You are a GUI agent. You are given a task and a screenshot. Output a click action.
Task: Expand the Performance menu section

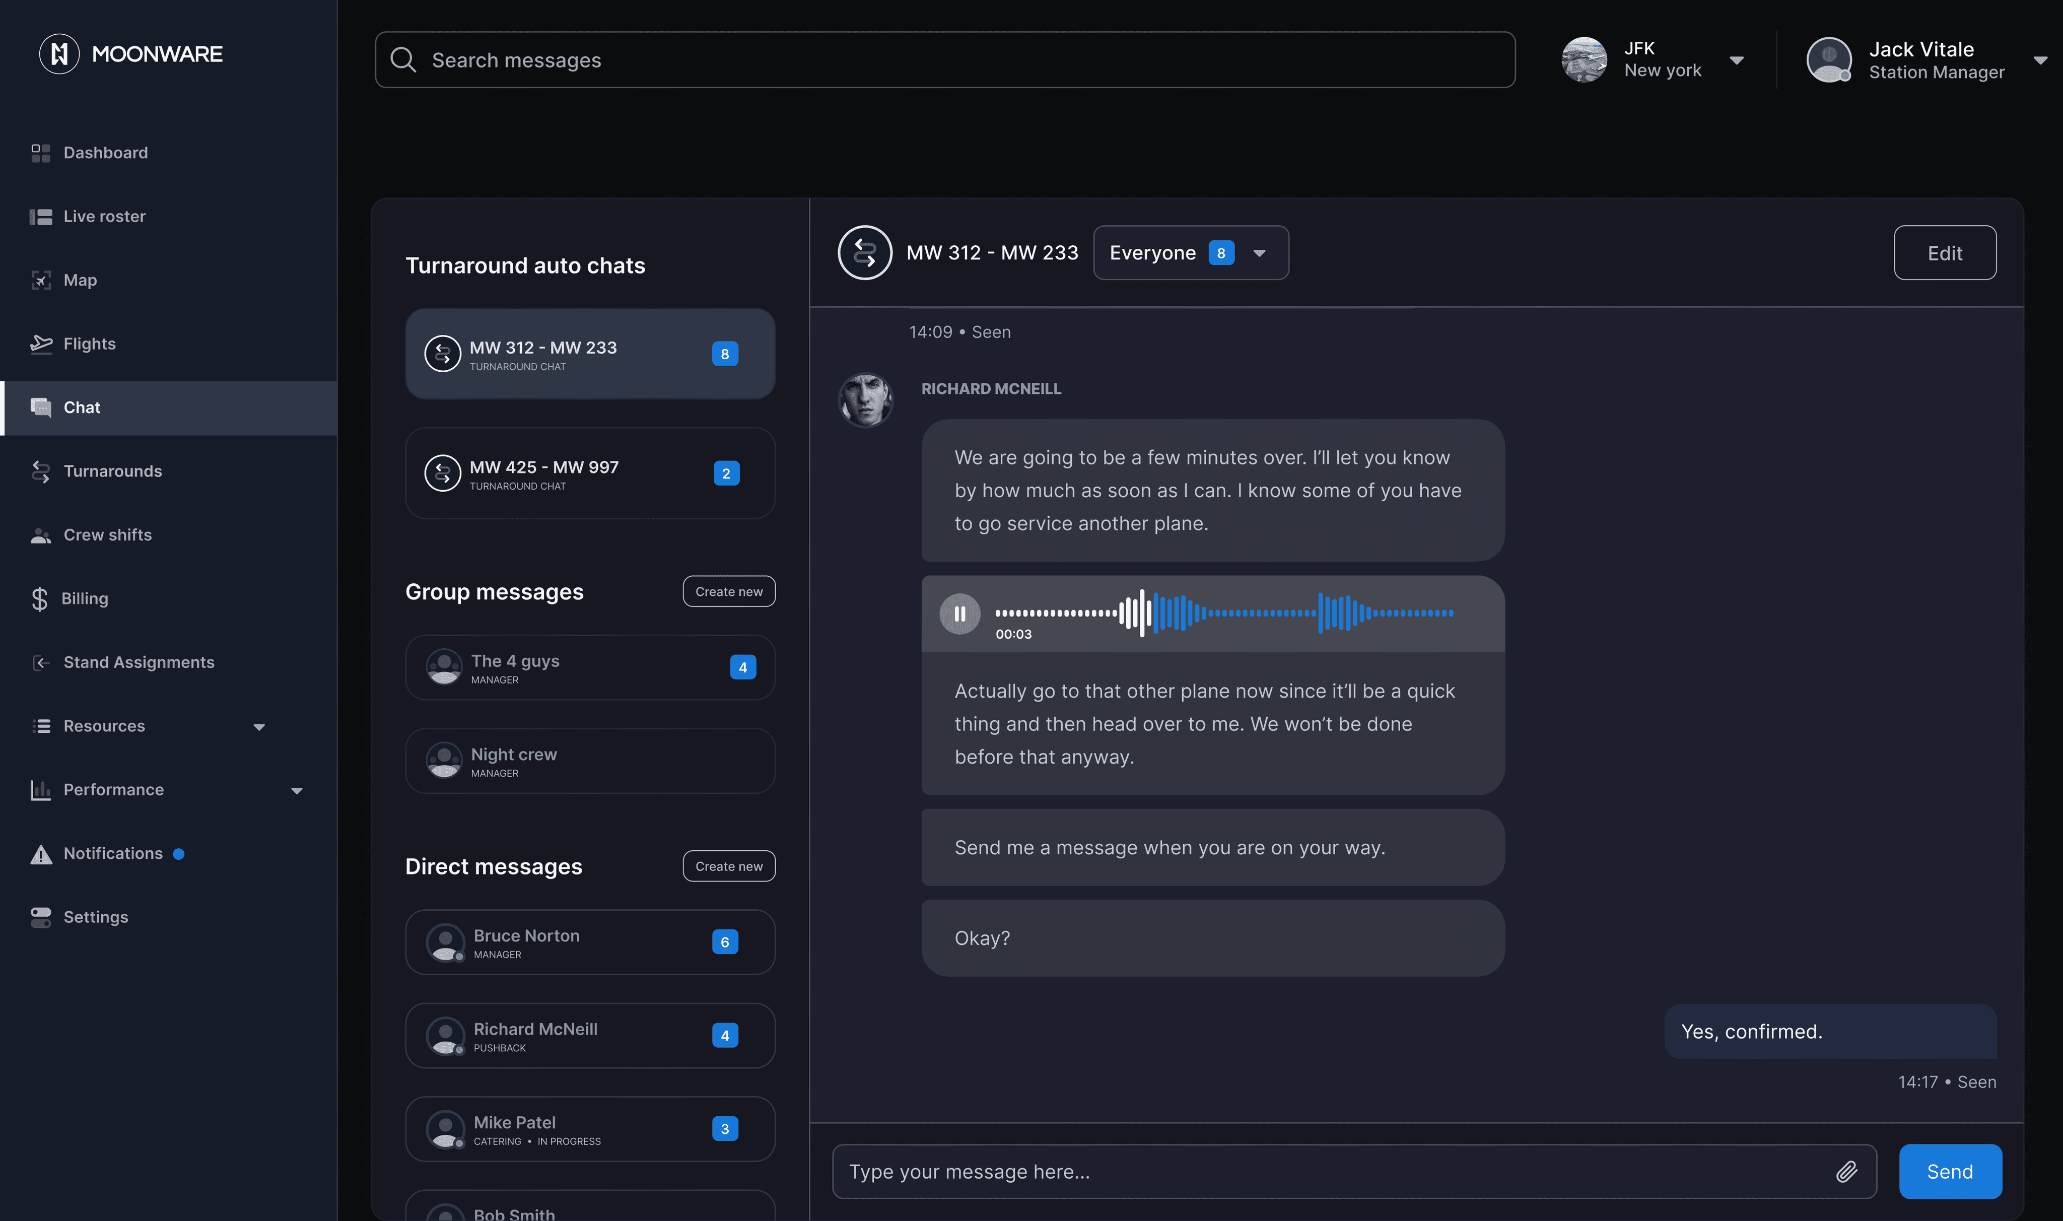click(x=297, y=791)
